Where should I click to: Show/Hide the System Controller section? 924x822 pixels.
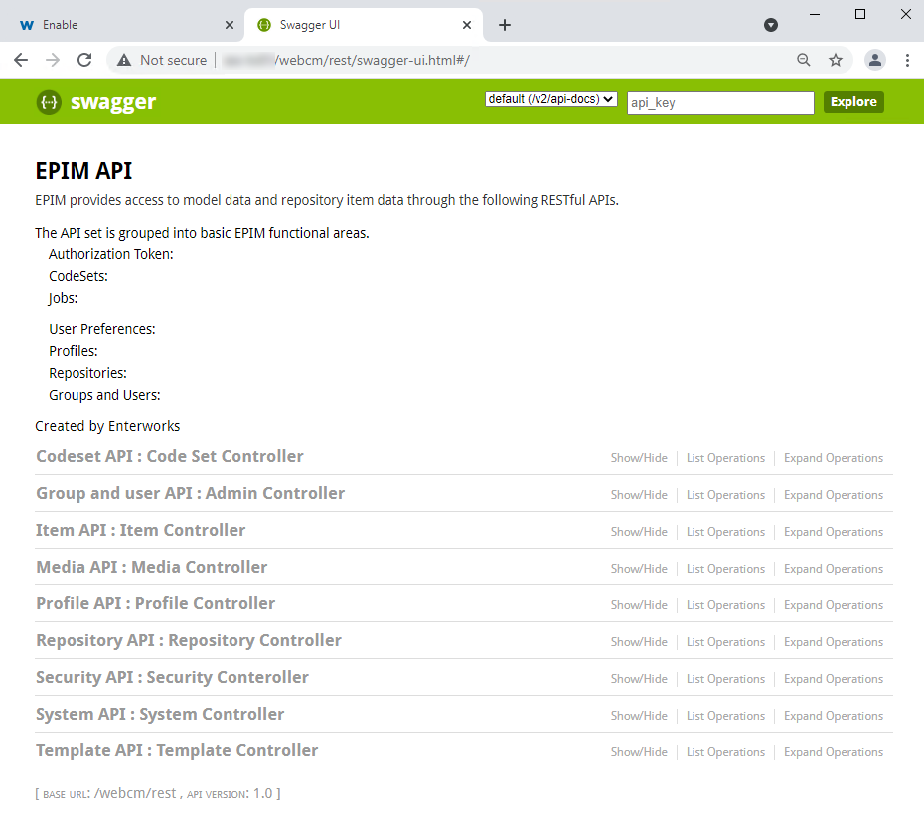(639, 715)
